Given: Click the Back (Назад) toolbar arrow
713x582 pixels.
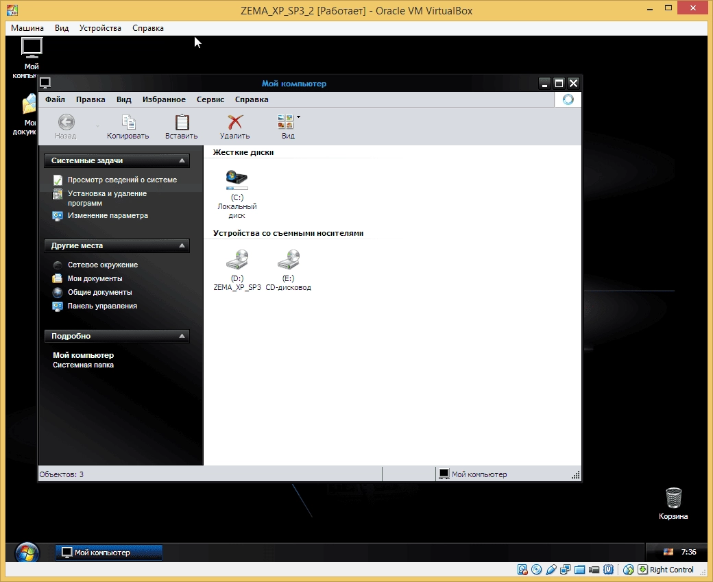Looking at the screenshot, I should point(67,122).
